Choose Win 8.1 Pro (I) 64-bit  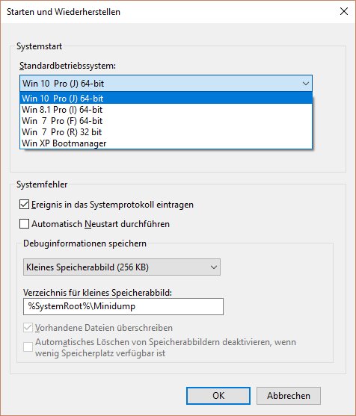tap(166, 109)
